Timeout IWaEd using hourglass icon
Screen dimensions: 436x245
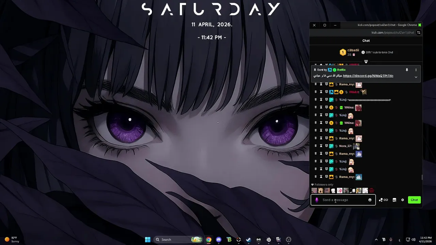point(321,92)
